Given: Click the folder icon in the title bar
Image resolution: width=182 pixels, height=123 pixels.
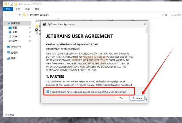Looking at the screenshot, I should [6, 4].
